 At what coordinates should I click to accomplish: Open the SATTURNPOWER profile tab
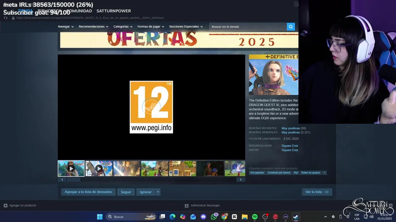click(x=114, y=11)
